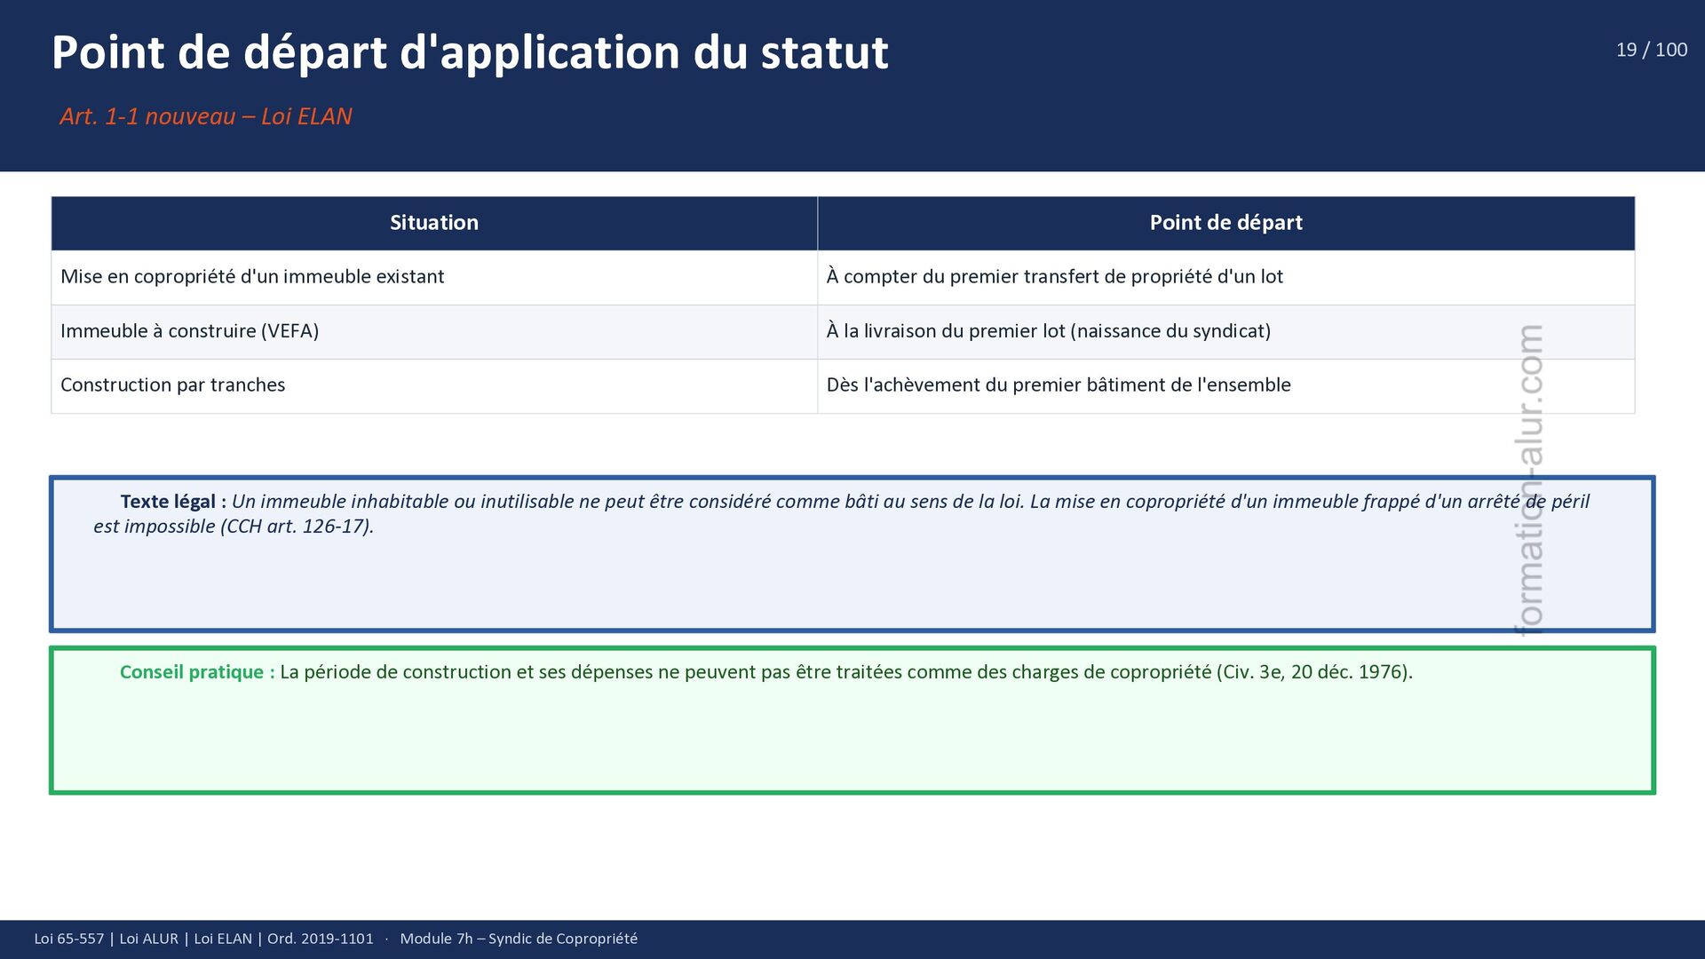Click the 'achèvement du premier bâtiment' cell
The height and width of the screenshot is (959, 1705).
1058,385
